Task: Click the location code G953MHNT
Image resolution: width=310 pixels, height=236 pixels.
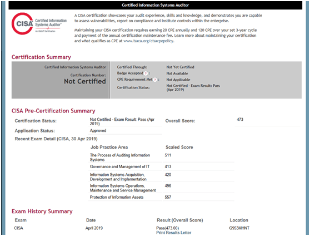Action: click(x=239, y=228)
